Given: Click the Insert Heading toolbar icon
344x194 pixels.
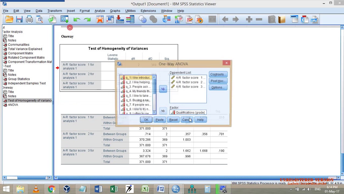Looking at the screenshot, I should point(295,19).
